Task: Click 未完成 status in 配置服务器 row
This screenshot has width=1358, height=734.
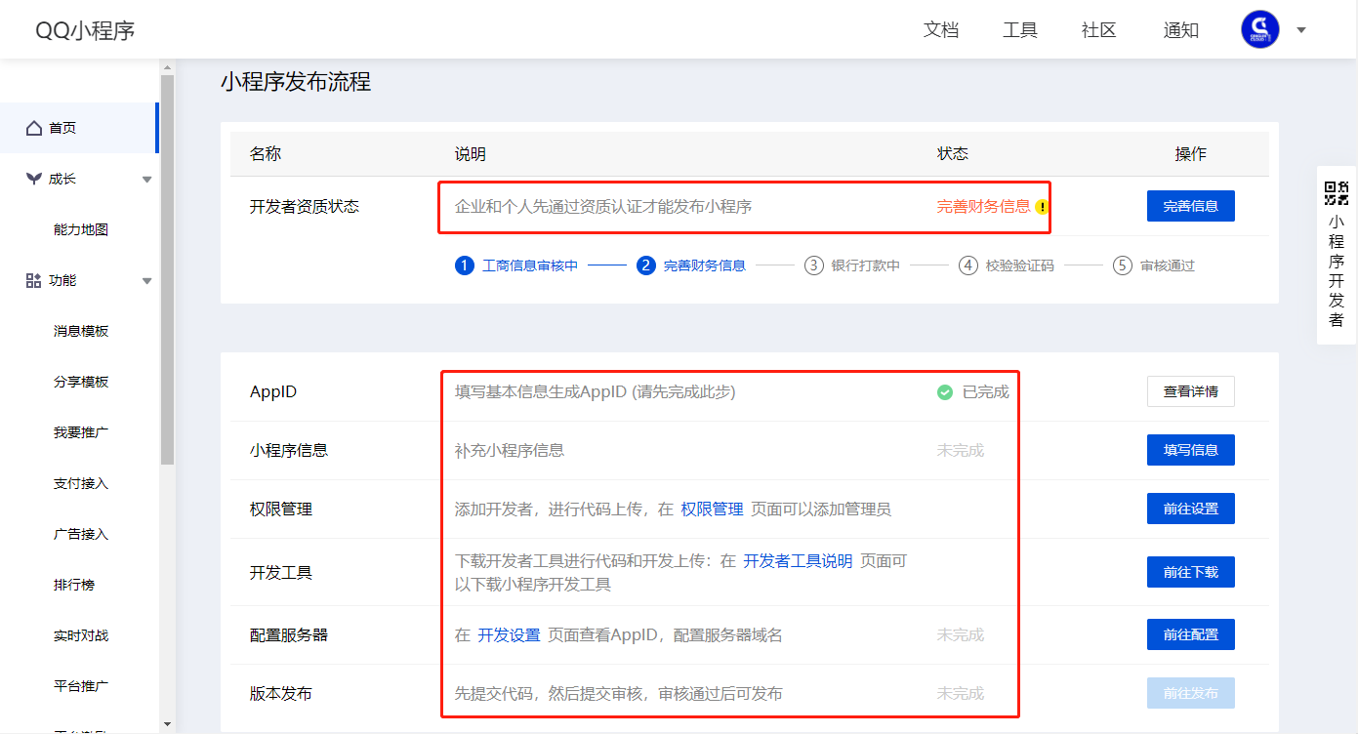Action: click(961, 634)
